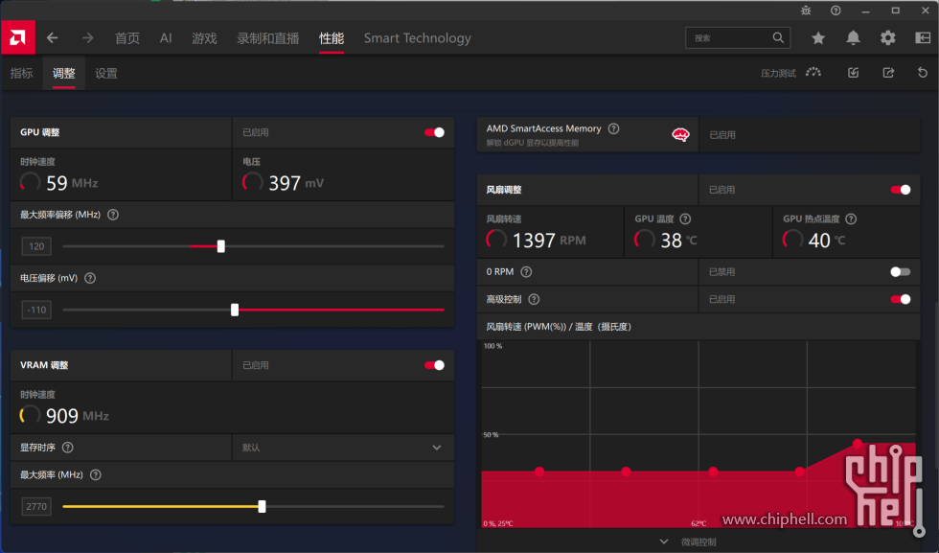Open settings with the gear icon
The image size is (939, 553).
click(887, 37)
